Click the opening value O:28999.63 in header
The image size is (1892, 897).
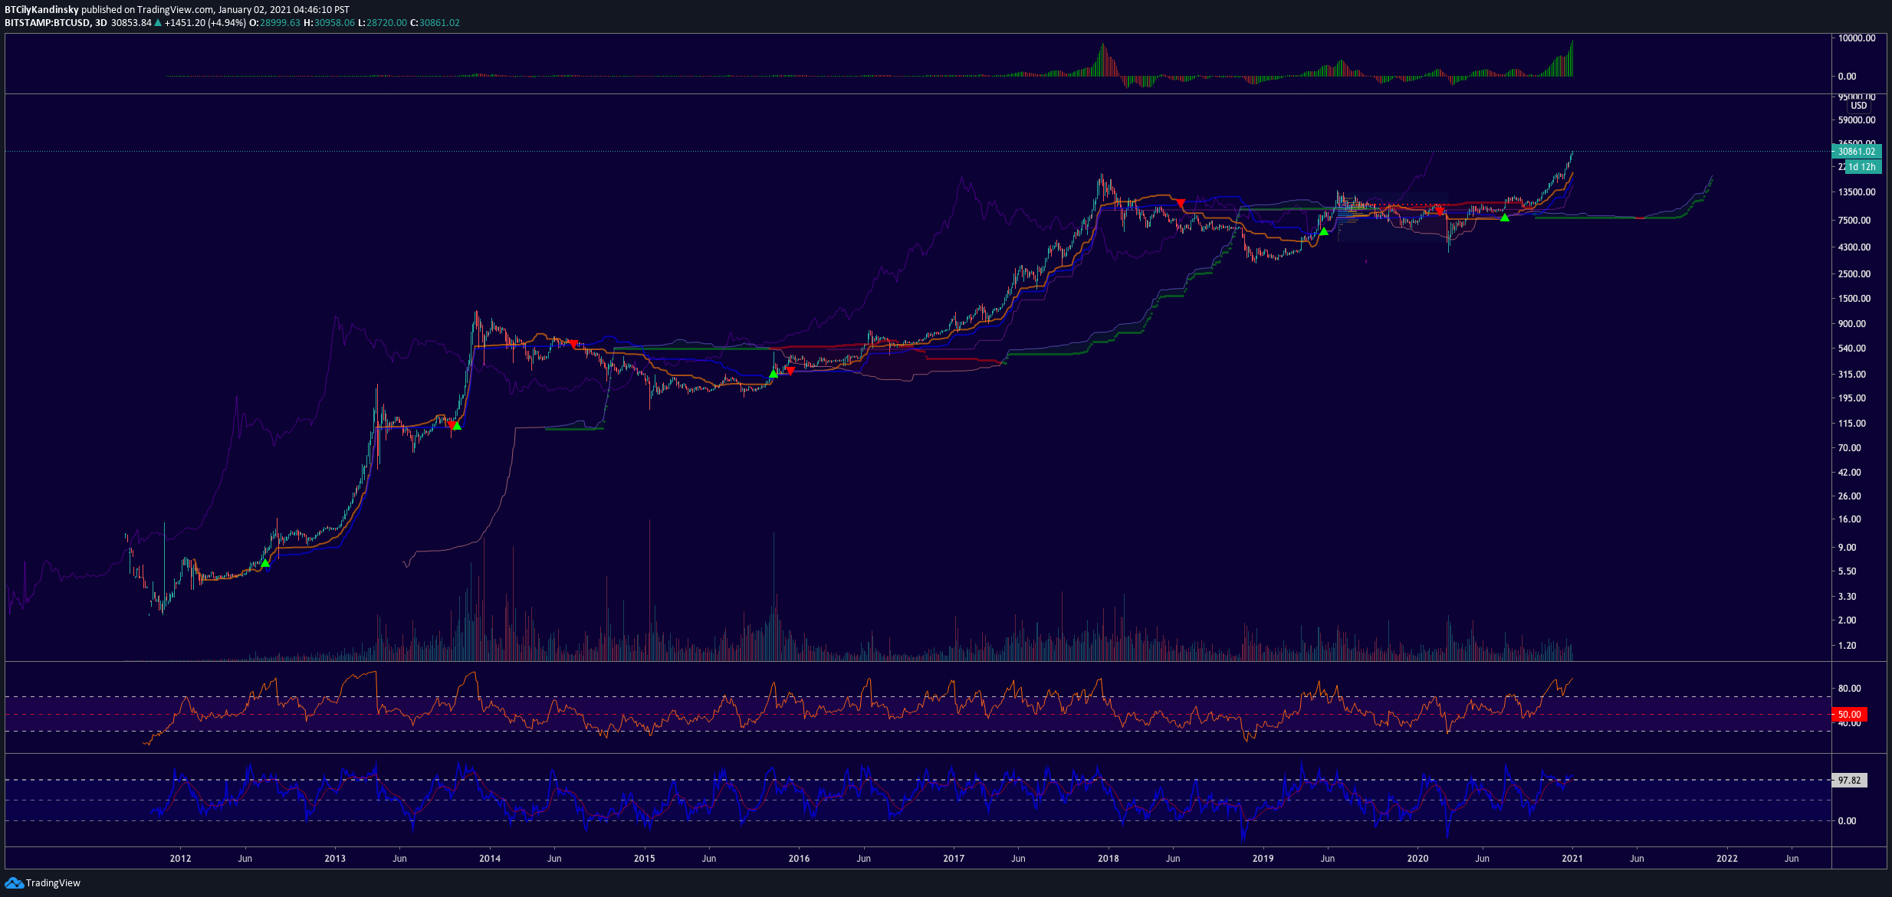(x=274, y=23)
